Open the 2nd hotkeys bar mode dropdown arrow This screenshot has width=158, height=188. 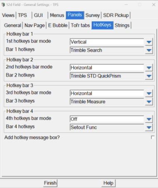point(149,67)
